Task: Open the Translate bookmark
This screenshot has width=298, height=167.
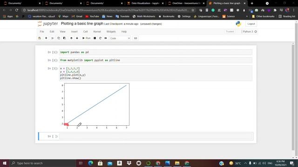Action: (x=122, y=17)
